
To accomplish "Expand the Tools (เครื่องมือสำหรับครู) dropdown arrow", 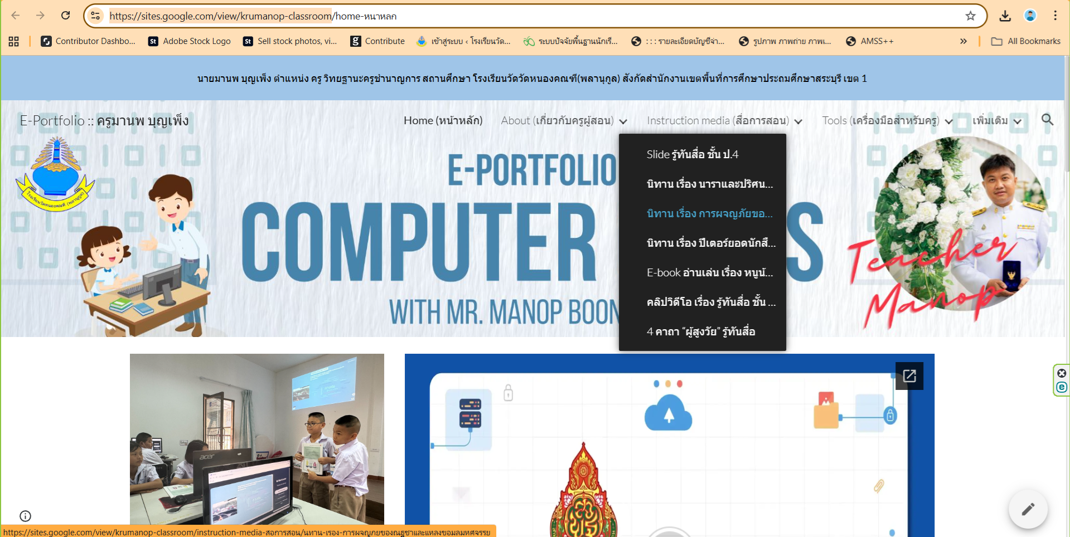I will click(x=948, y=121).
